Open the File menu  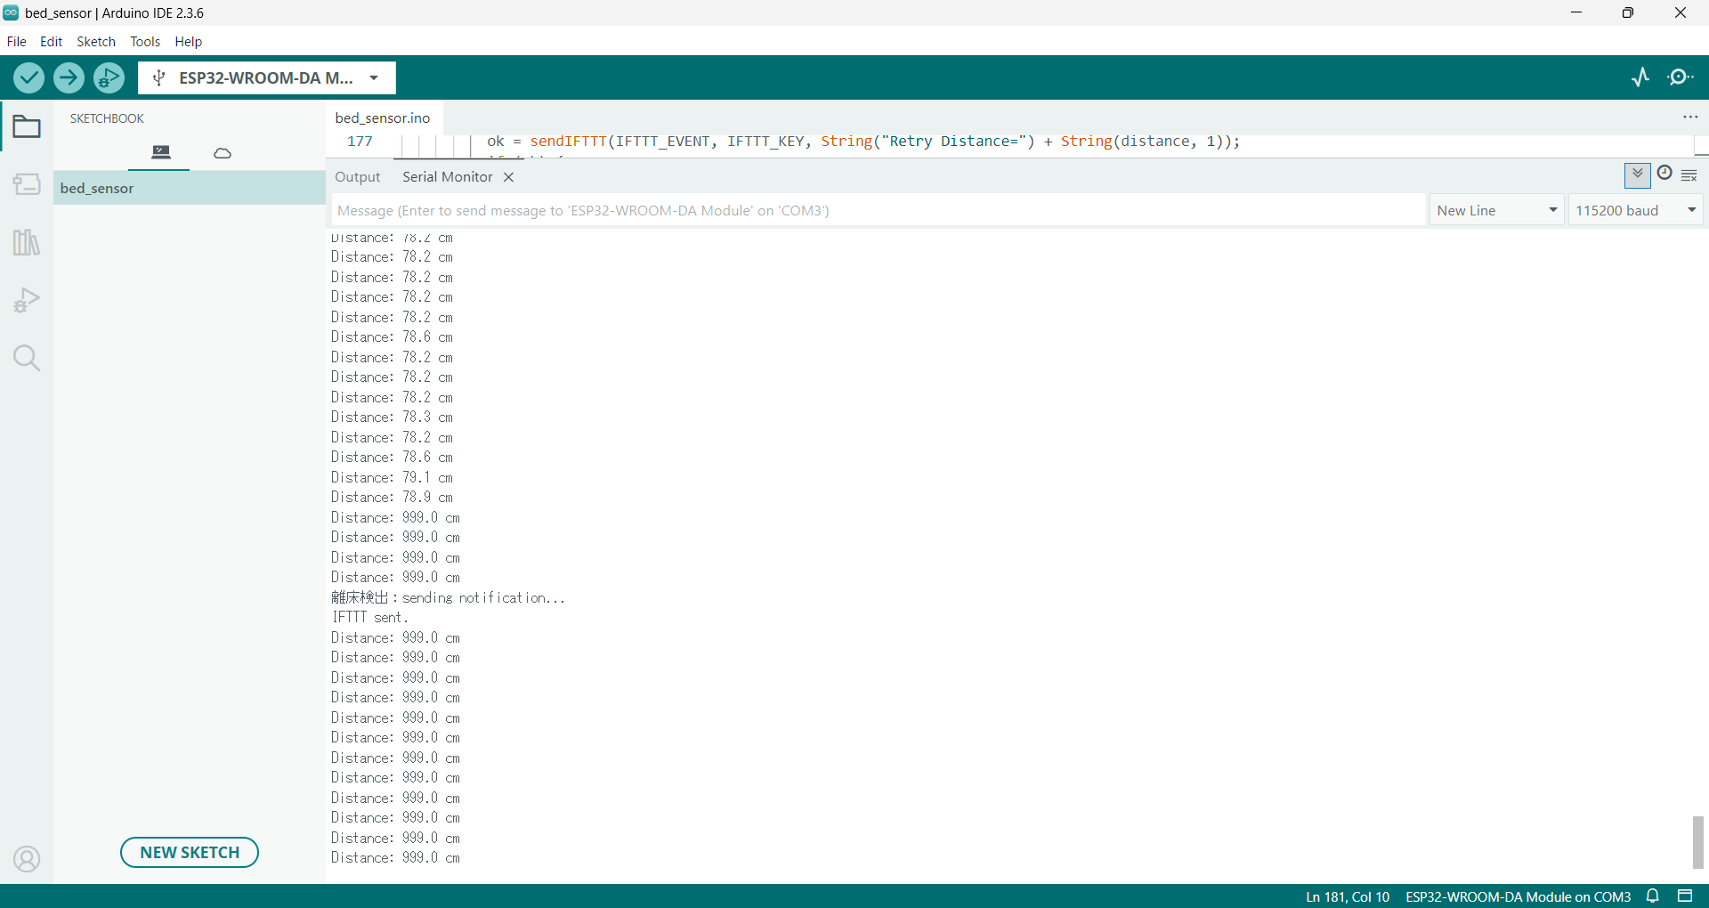tap(17, 42)
